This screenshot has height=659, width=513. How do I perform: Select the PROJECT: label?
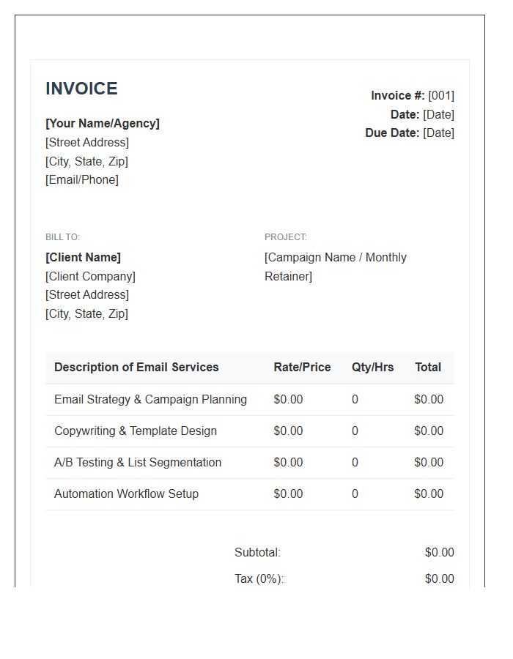(x=286, y=237)
